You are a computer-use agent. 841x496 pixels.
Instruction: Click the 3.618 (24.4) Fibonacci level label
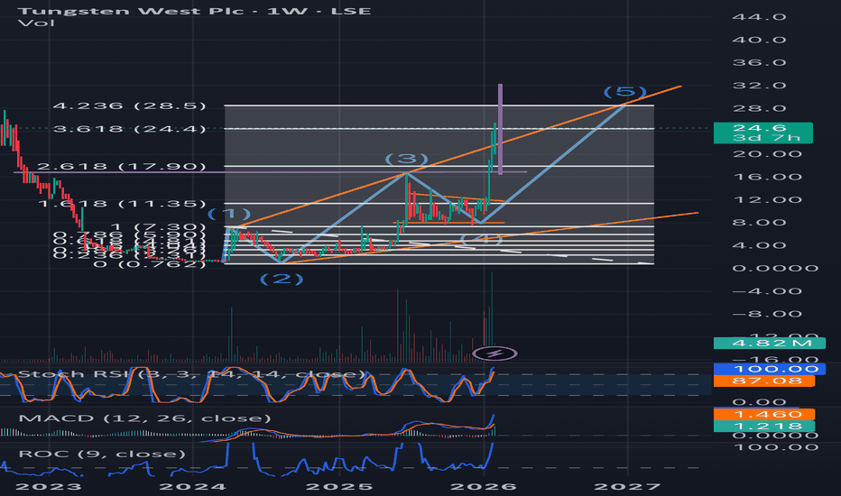click(129, 129)
